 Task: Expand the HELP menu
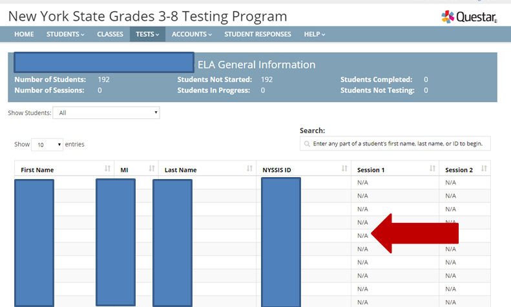pos(315,34)
